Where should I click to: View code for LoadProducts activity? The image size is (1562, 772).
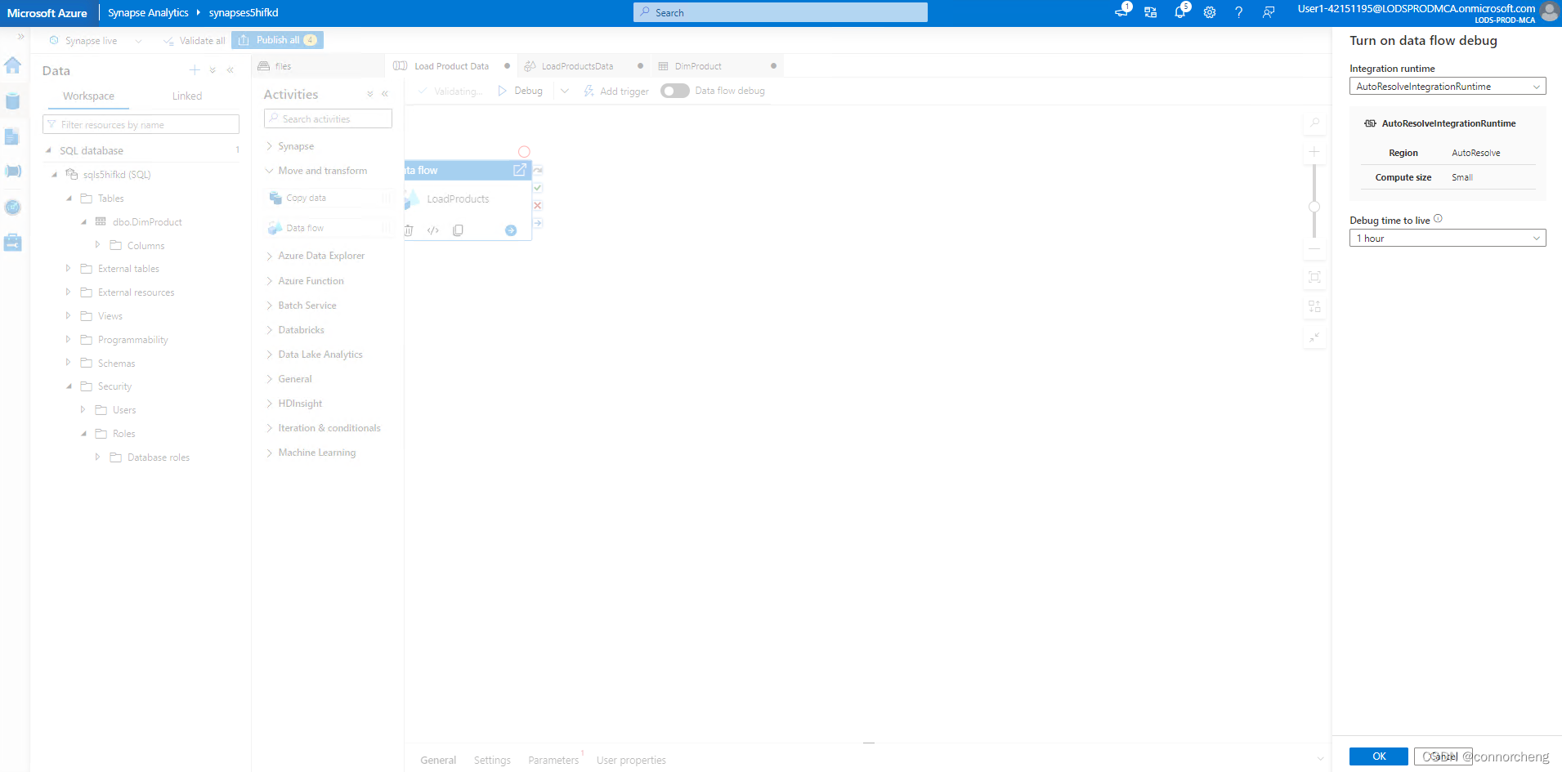point(433,230)
